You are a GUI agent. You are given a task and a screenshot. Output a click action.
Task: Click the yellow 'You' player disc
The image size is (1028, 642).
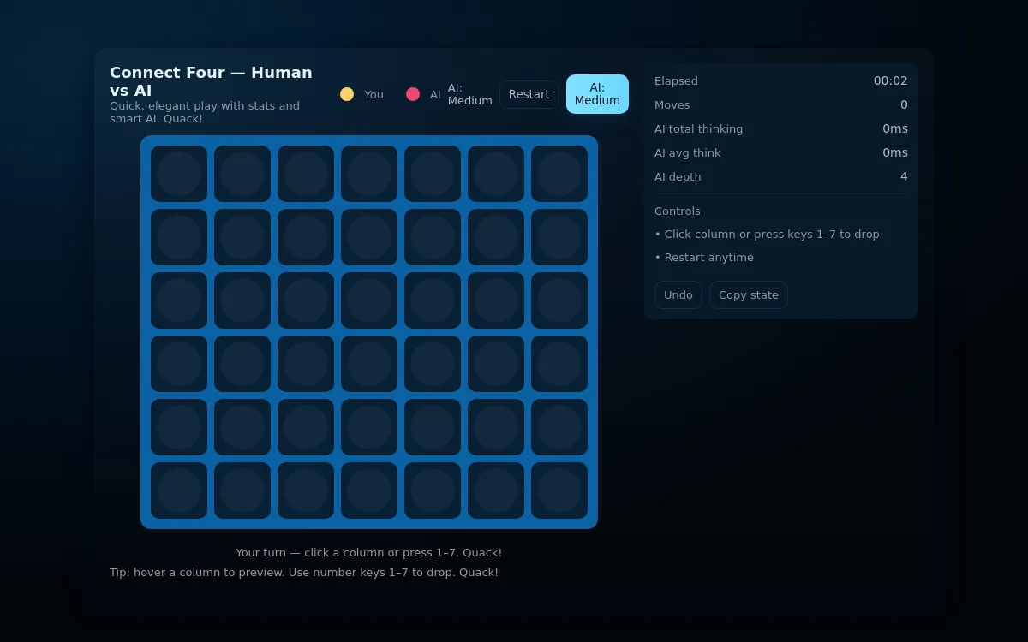click(347, 94)
